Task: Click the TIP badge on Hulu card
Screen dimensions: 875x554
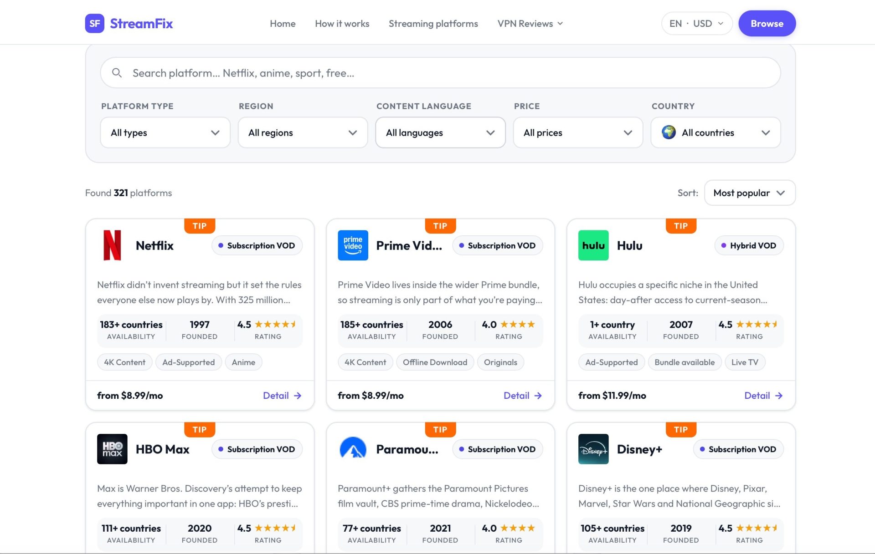Action: (681, 226)
